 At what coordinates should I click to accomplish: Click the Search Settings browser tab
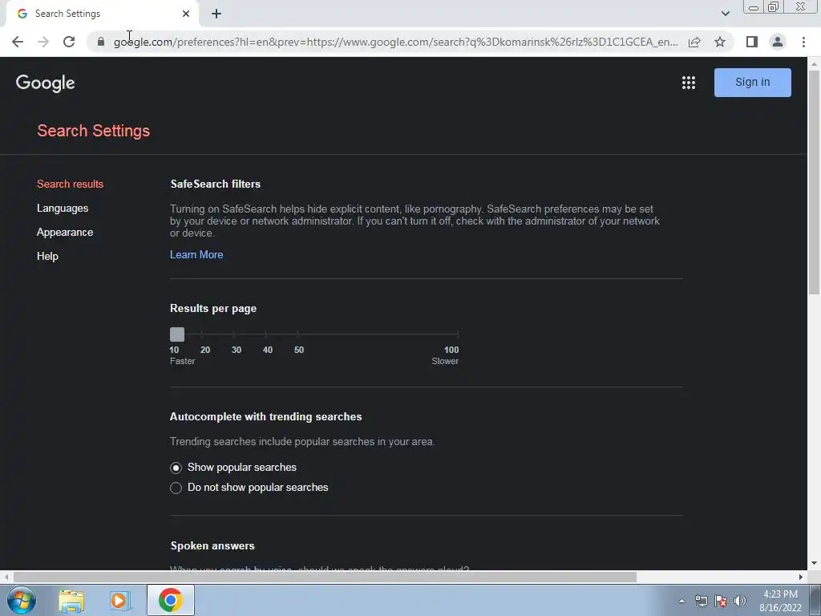tap(102, 14)
